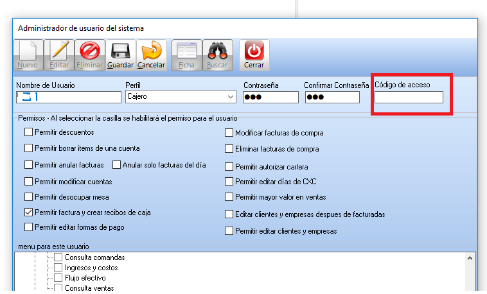This screenshot has height=294, width=487.
Task: Click the Código de acceso field
Action: [409, 97]
